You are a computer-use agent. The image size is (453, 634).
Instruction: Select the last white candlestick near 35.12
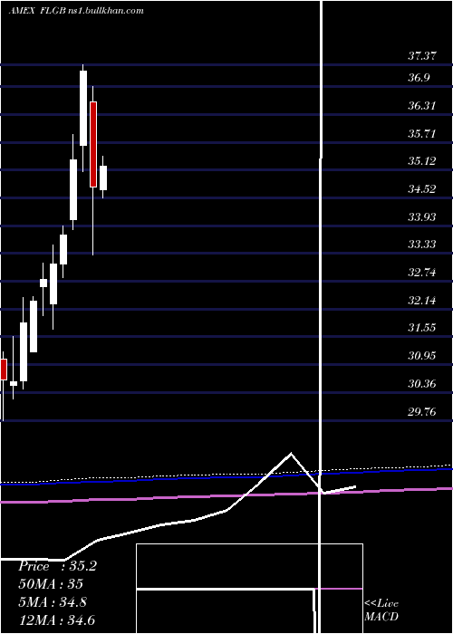pyautogui.click(x=103, y=178)
